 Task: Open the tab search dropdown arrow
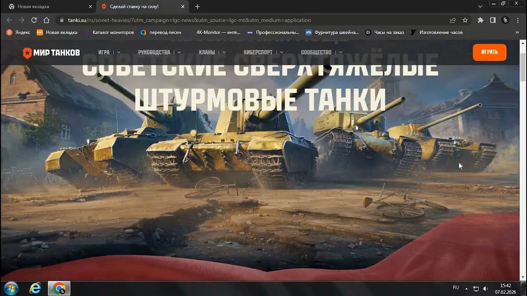(480, 7)
